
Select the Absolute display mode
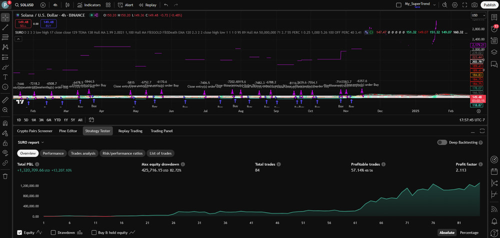(446, 233)
